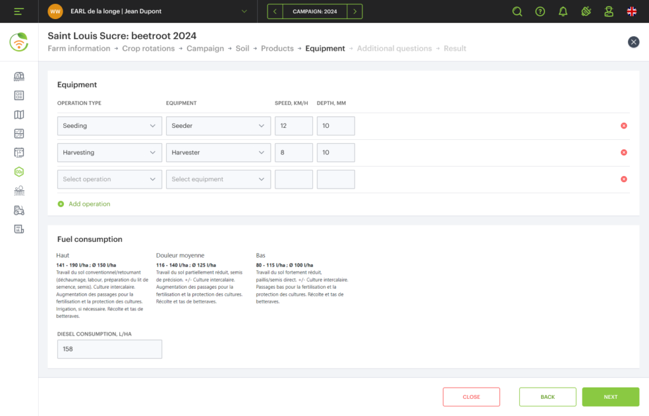Image resolution: width=649 pixels, height=416 pixels.
Task: Open the Select equipment dropdown
Action: (x=219, y=179)
